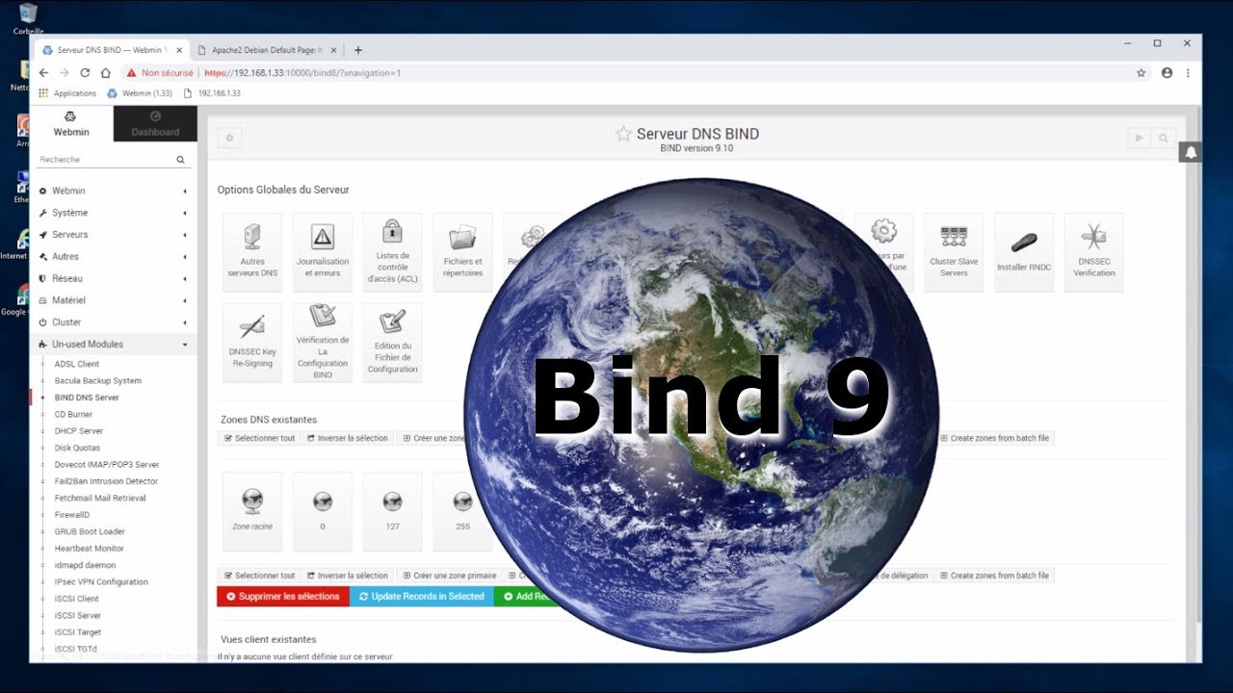Click lower Inverser la sélection button
Viewport: 1233px width, 693px height.
point(348,576)
